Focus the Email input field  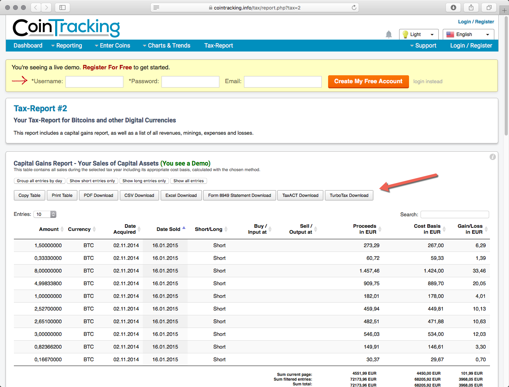[x=283, y=82]
